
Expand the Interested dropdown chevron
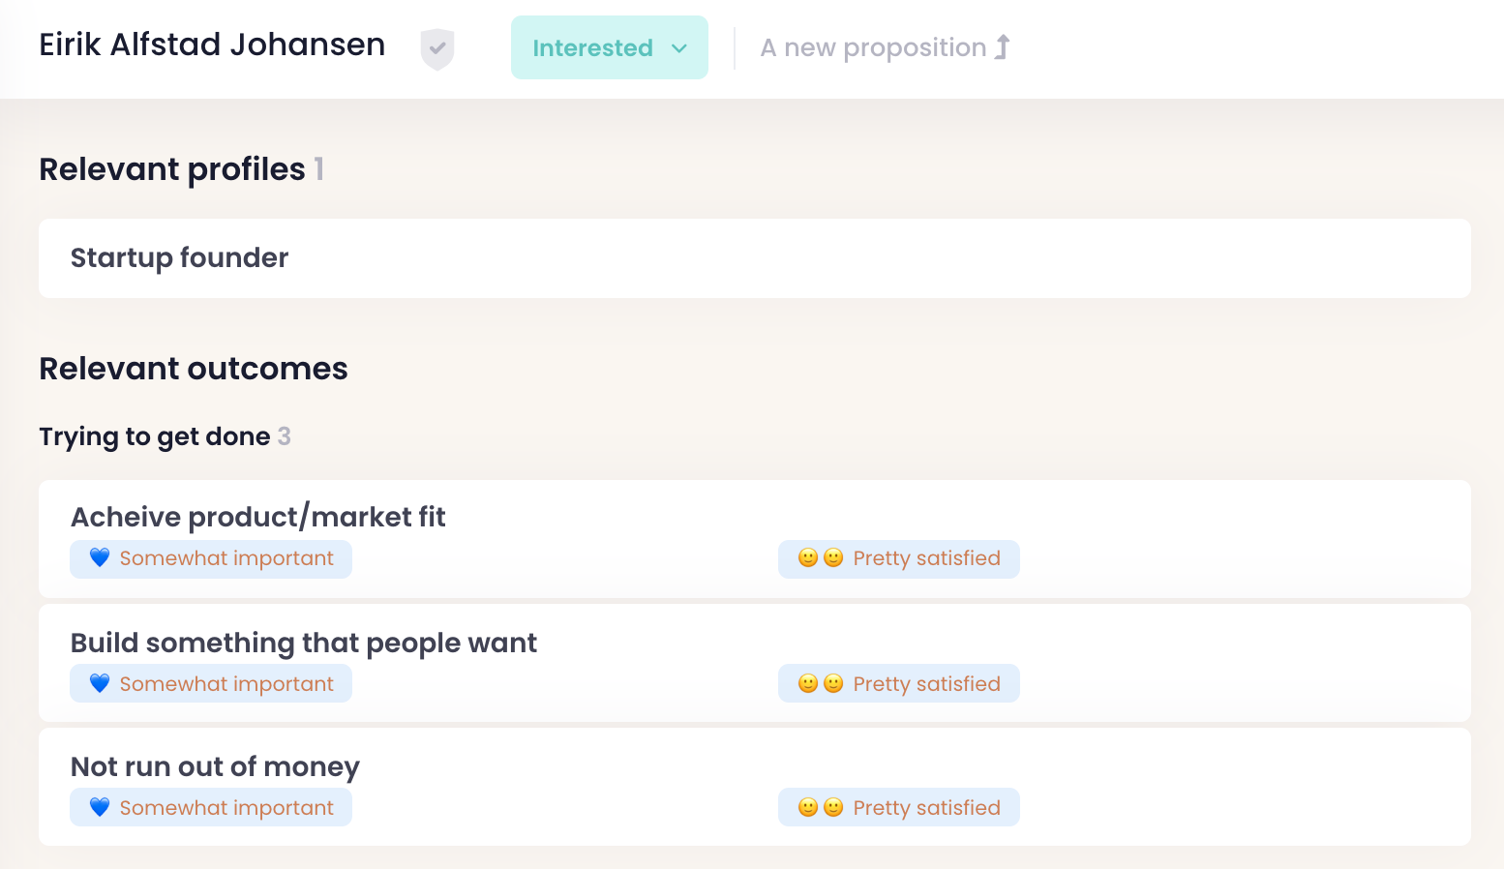pyautogui.click(x=679, y=48)
